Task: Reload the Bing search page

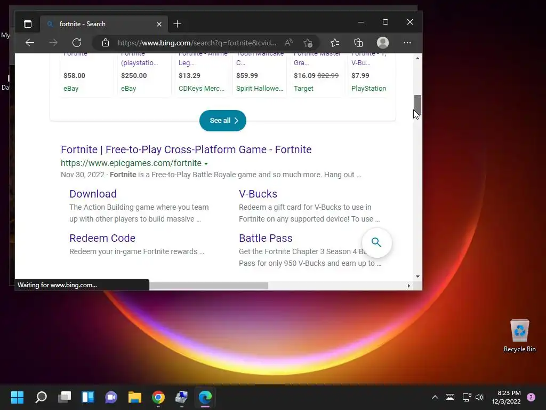Action: [x=77, y=43]
